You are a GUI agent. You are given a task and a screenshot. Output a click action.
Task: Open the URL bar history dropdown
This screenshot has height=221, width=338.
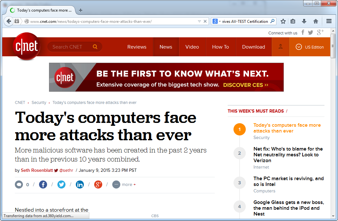click(199, 22)
